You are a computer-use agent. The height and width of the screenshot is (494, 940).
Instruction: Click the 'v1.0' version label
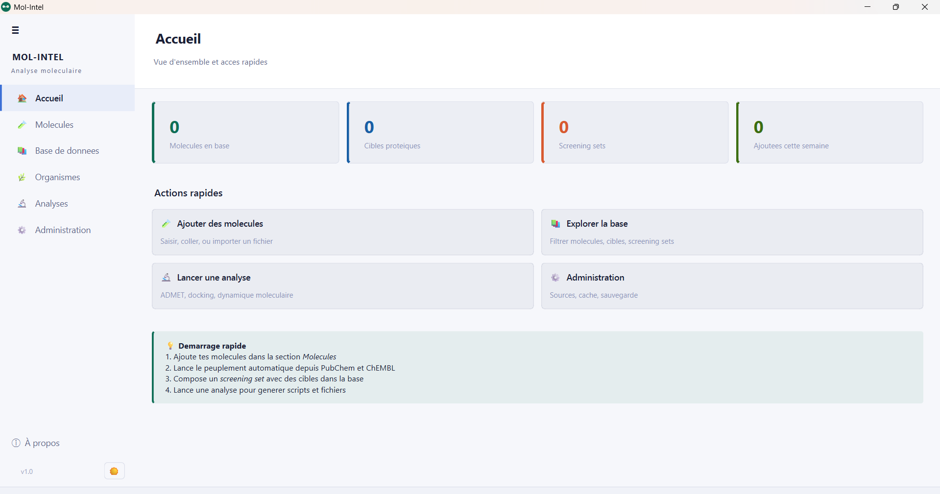(27, 471)
